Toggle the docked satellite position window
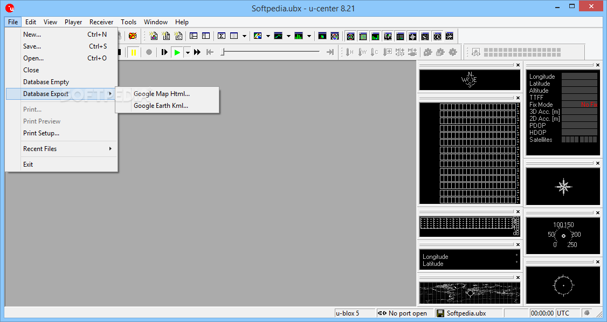Viewport: 607px width, 322px height. pos(351,37)
